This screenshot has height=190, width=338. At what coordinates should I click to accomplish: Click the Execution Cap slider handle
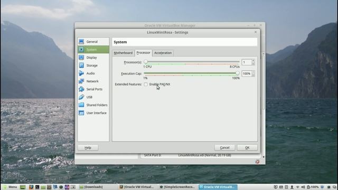[237, 73]
